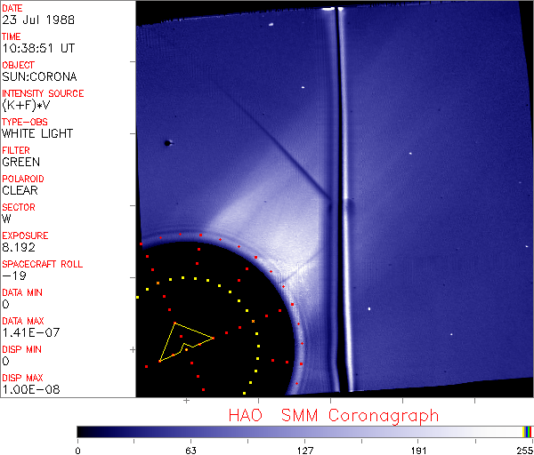Click the DISP MIN label
The height and width of the screenshot is (455, 534).
(x=21, y=349)
